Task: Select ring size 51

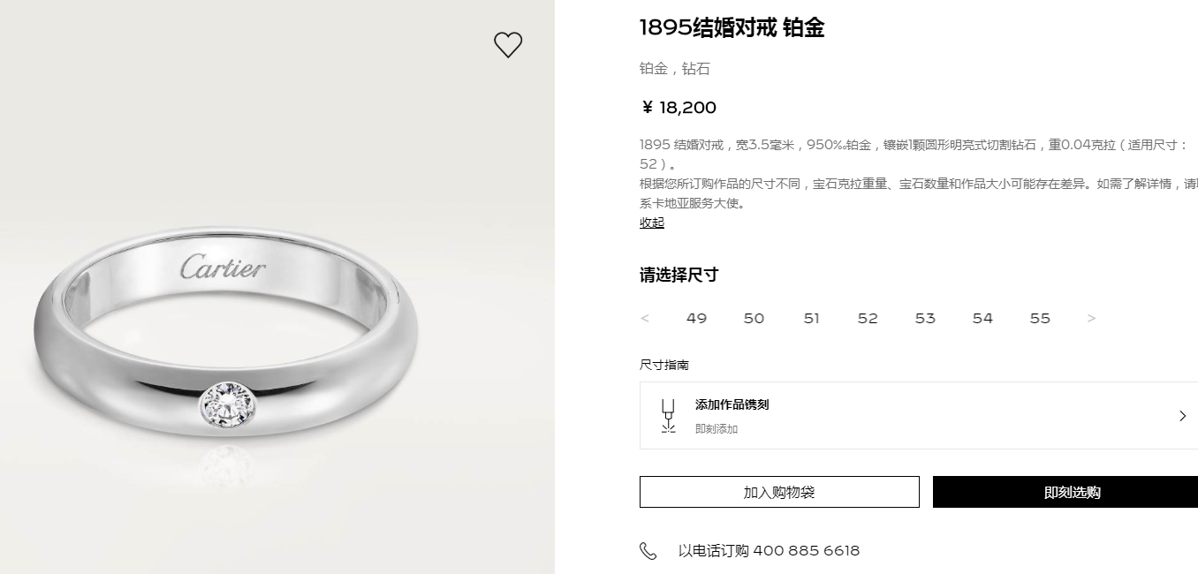Action: coord(811,319)
